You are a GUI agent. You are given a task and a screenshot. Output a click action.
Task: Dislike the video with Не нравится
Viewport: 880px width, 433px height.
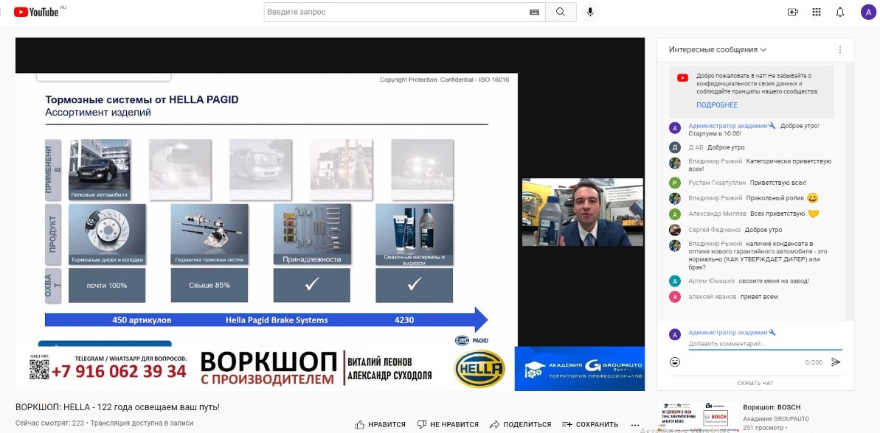click(x=448, y=424)
